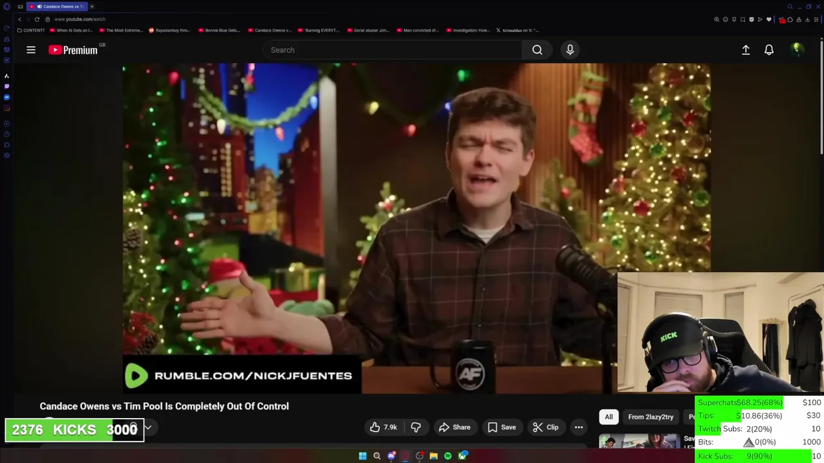
Task: Open more actions three-dot menu
Action: click(x=579, y=427)
